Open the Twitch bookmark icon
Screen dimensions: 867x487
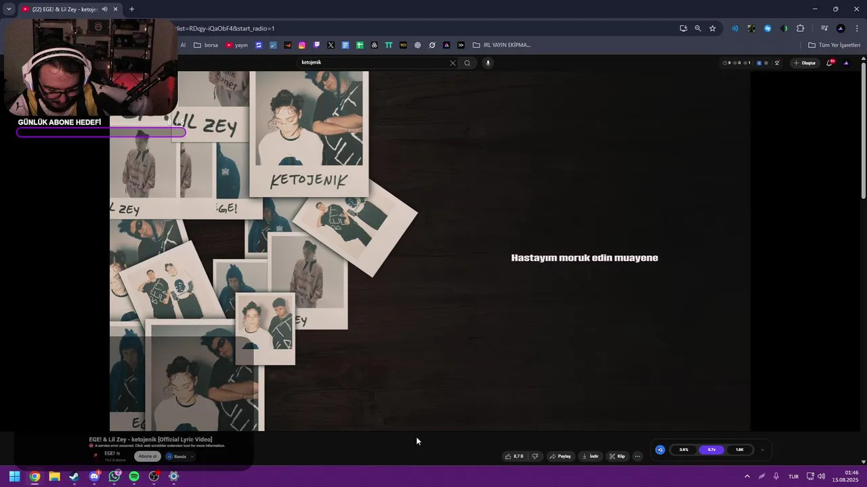(x=316, y=45)
